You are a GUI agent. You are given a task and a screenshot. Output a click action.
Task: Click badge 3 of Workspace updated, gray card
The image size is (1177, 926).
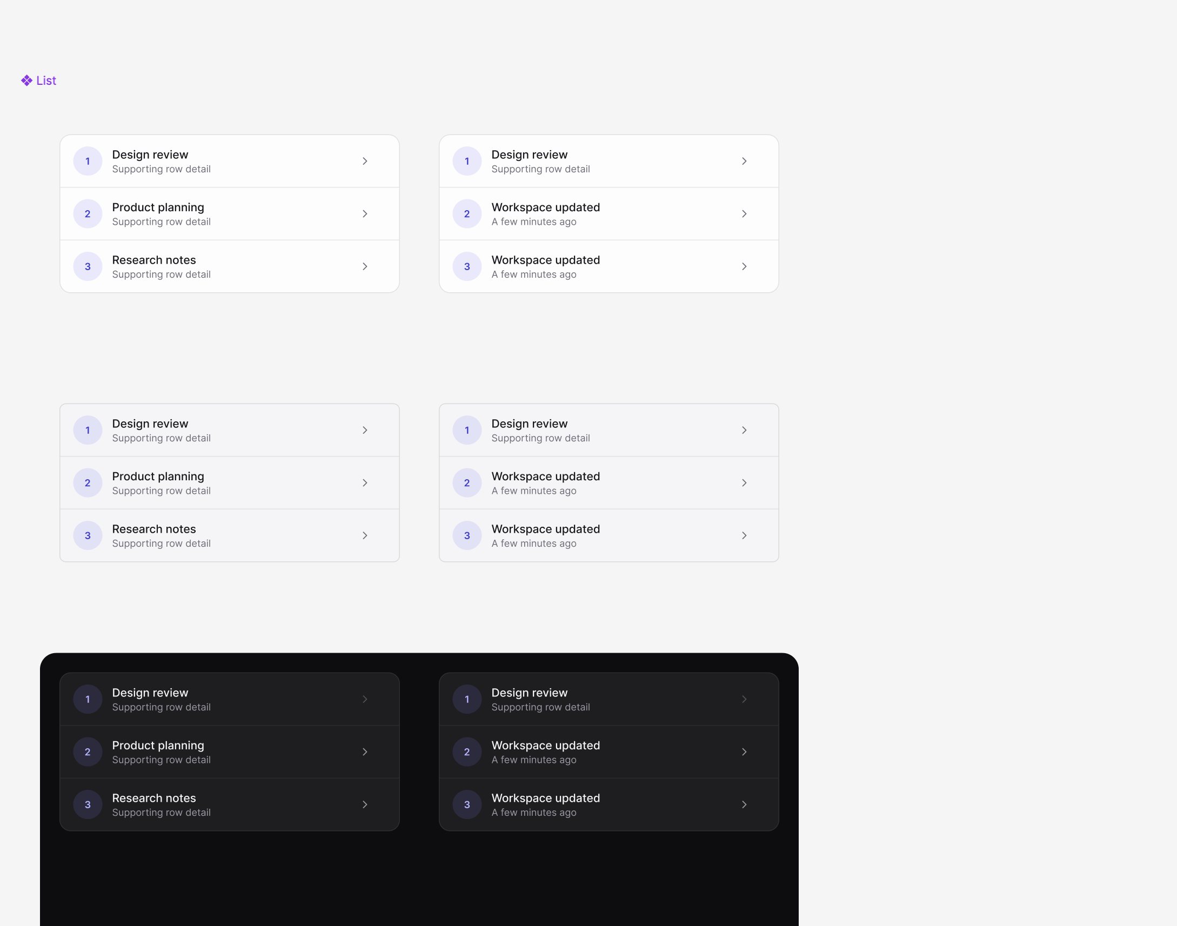(x=467, y=535)
